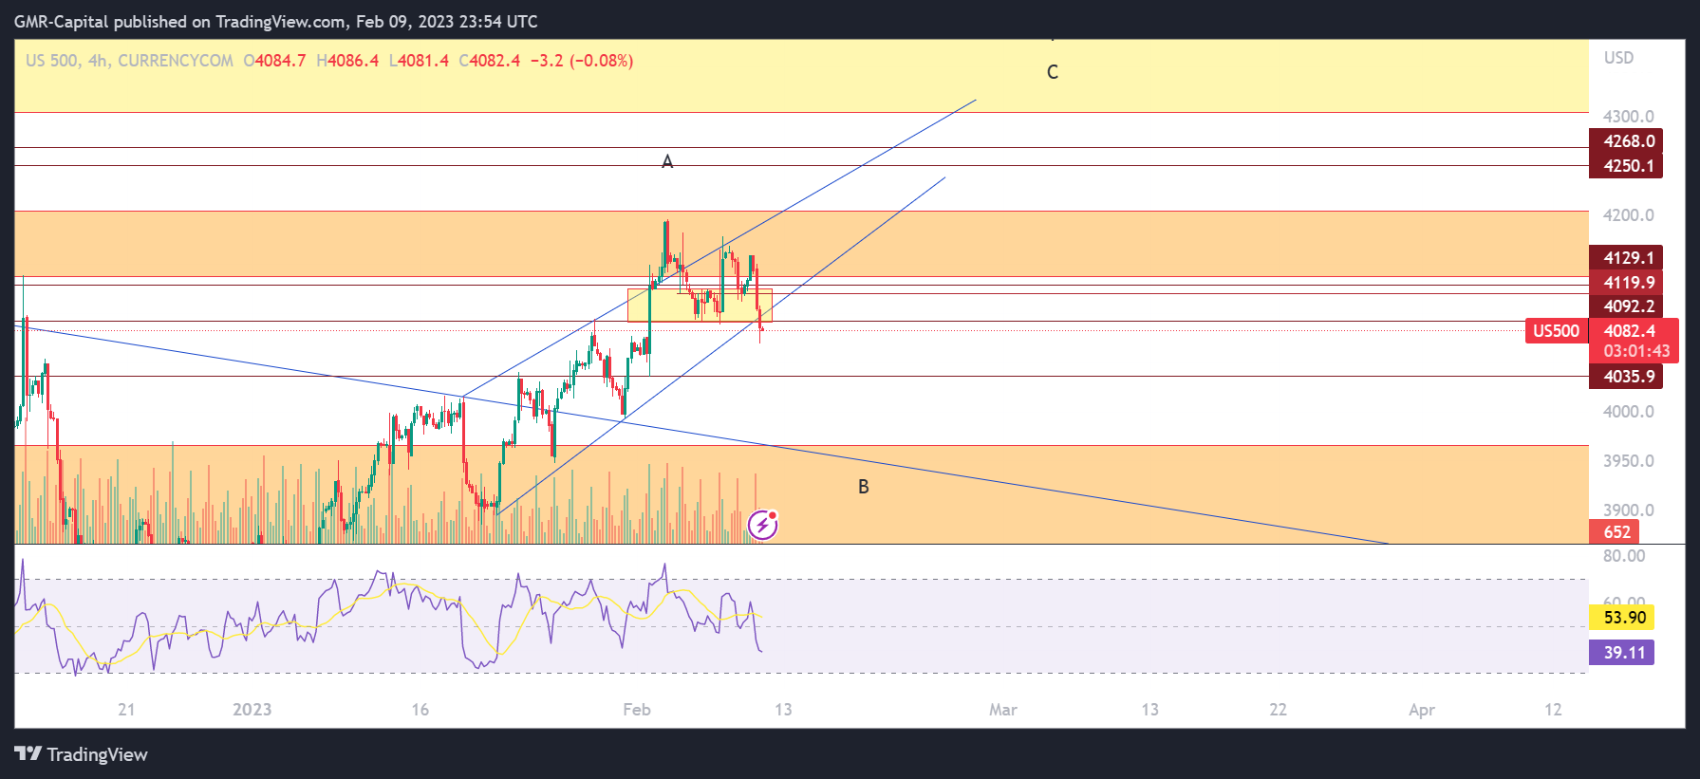Click the 4035.9 price label
1700x779 pixels.
[x=1626, y=377]
